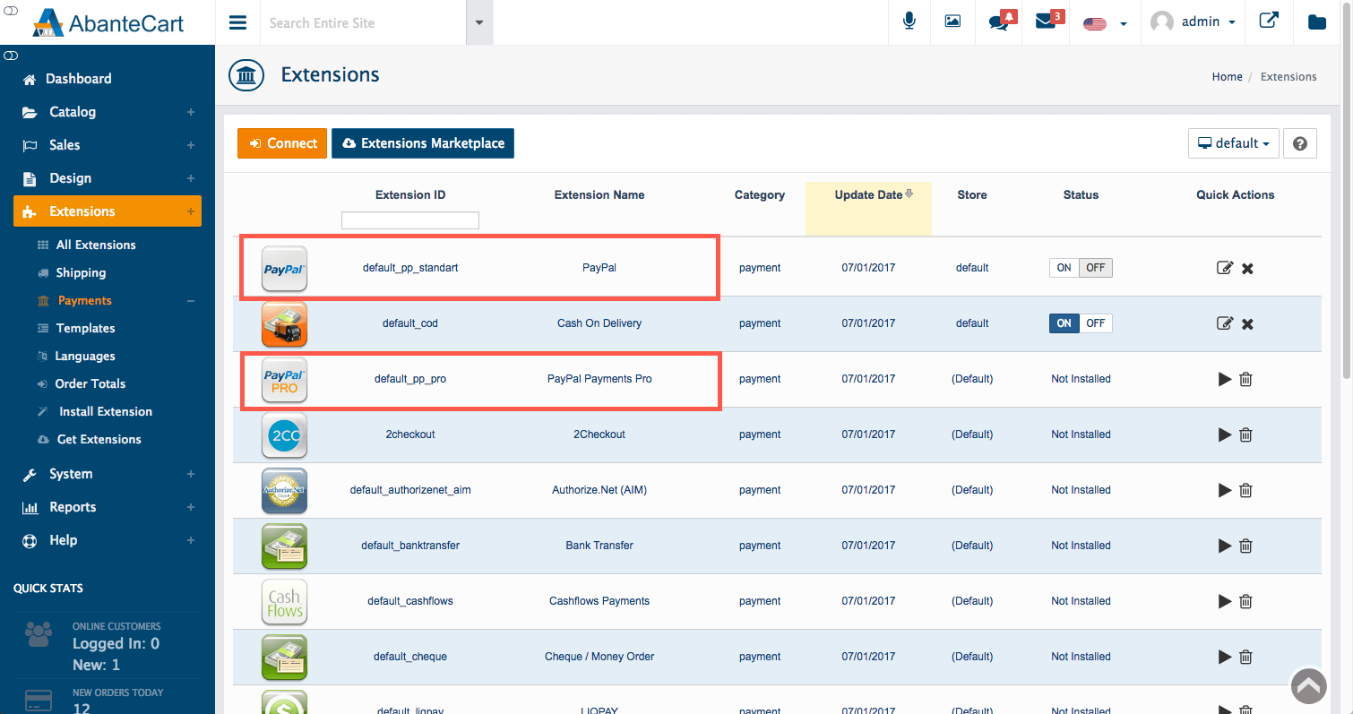Toggle Cash On Delivery status switch

(x=1081, y=323)
